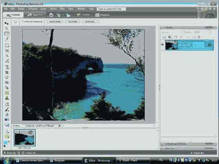Image resolution: width=219 pixels, height=164 pixels.
Task: Select the Brush tool
Action: tap(7, 109)
